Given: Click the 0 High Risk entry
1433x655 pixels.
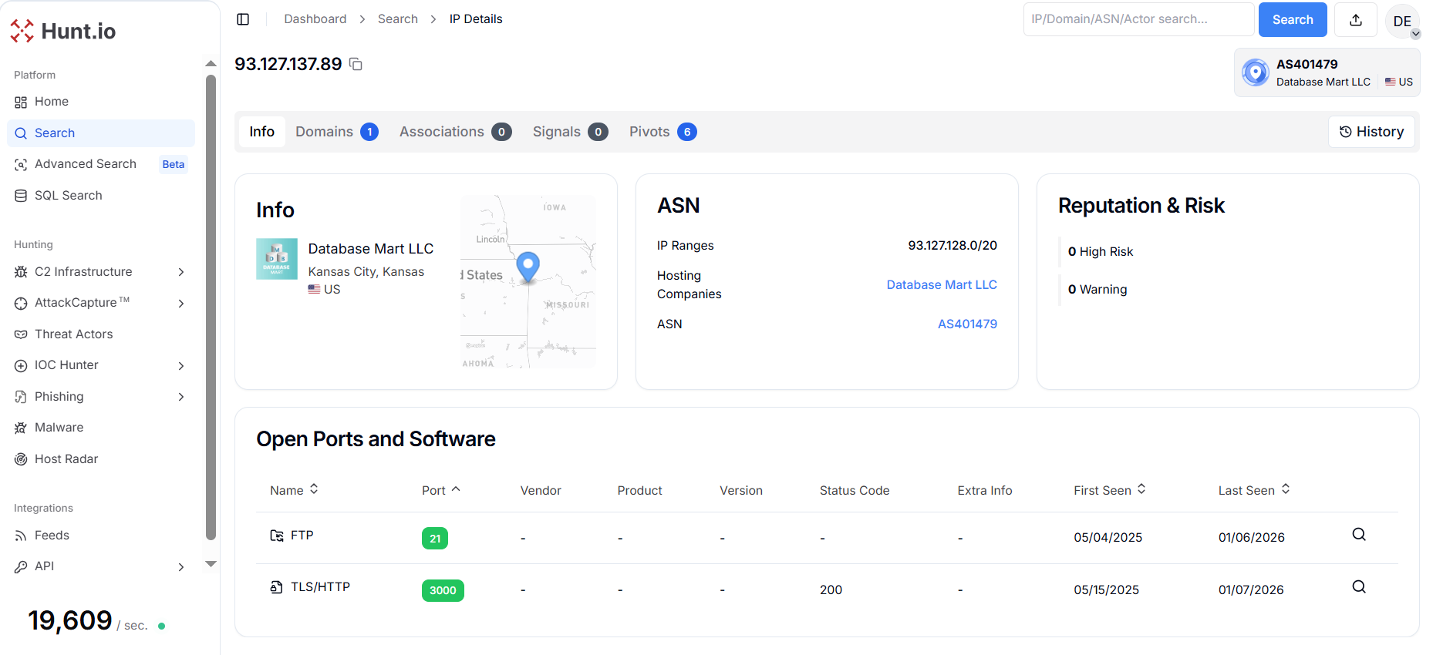Looking at the screenshot, I should tap(1101, 252).
